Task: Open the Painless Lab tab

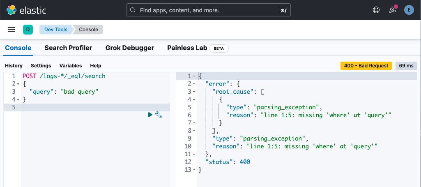Action: click(x=187, y=48)
